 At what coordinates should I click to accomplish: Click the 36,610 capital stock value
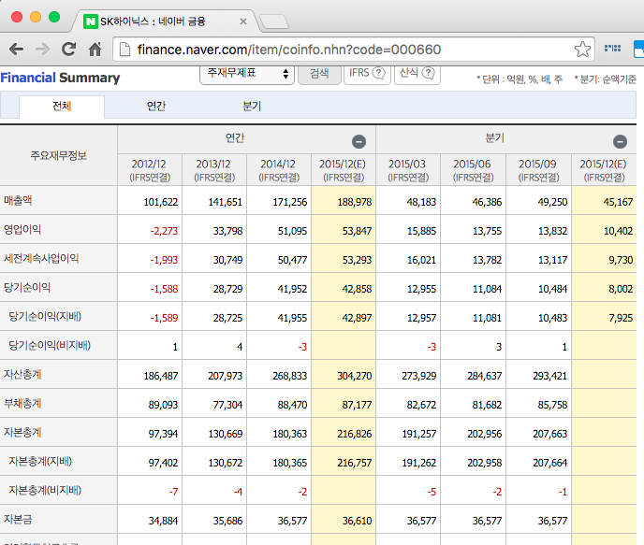[357, 521]
